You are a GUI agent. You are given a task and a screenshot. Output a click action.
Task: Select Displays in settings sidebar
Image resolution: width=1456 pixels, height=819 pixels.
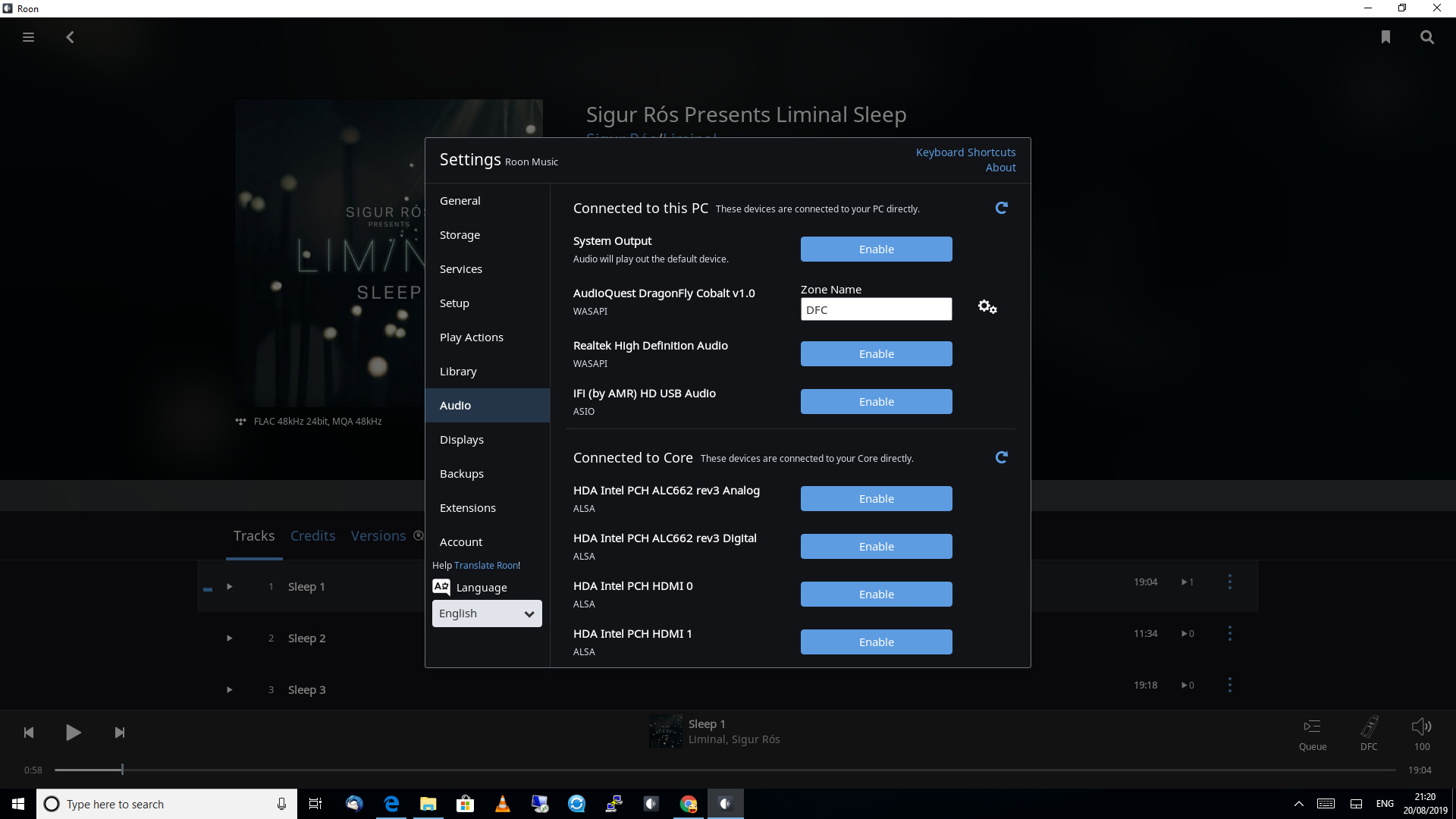click(x=487, y=440)
